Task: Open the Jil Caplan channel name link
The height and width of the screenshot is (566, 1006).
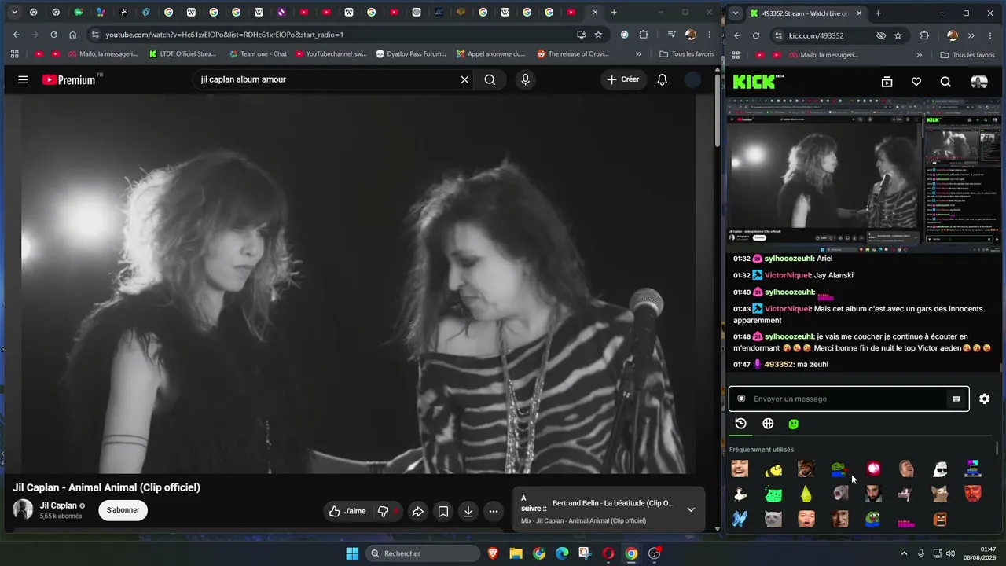Action: pos(59,505)
